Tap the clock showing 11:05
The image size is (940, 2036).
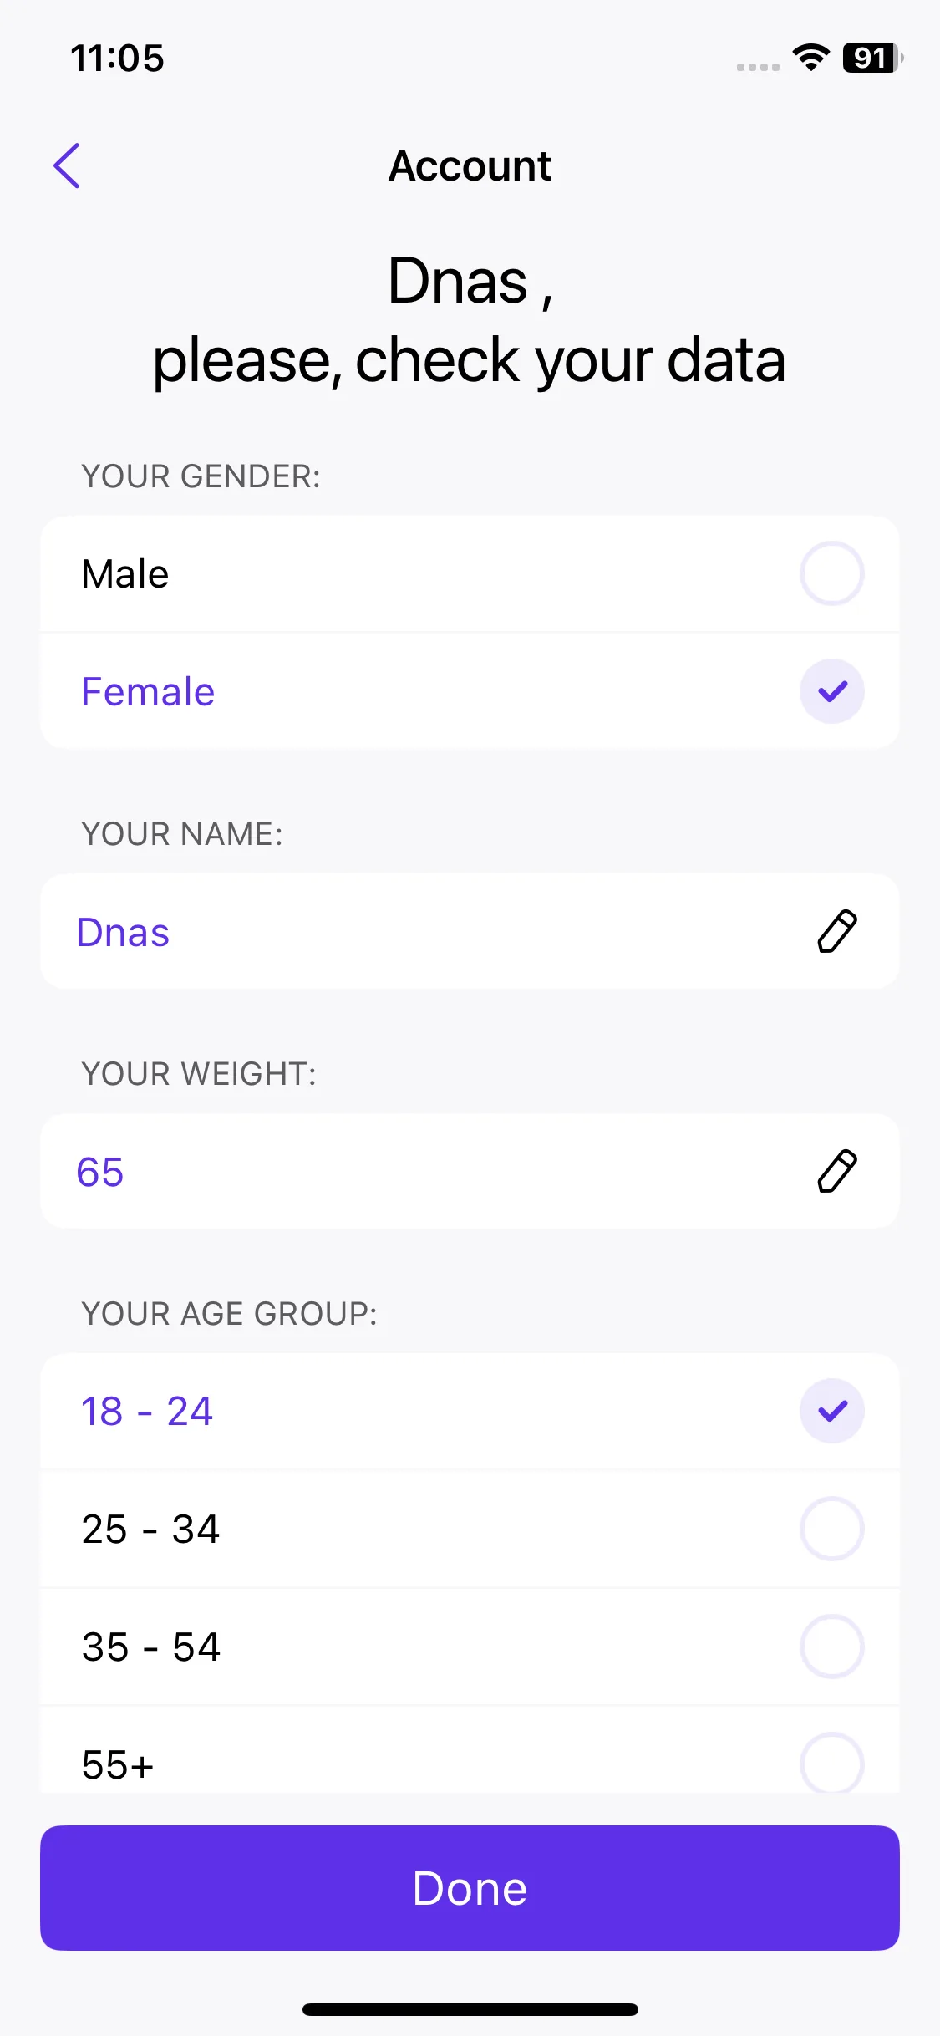click(117, 59)
